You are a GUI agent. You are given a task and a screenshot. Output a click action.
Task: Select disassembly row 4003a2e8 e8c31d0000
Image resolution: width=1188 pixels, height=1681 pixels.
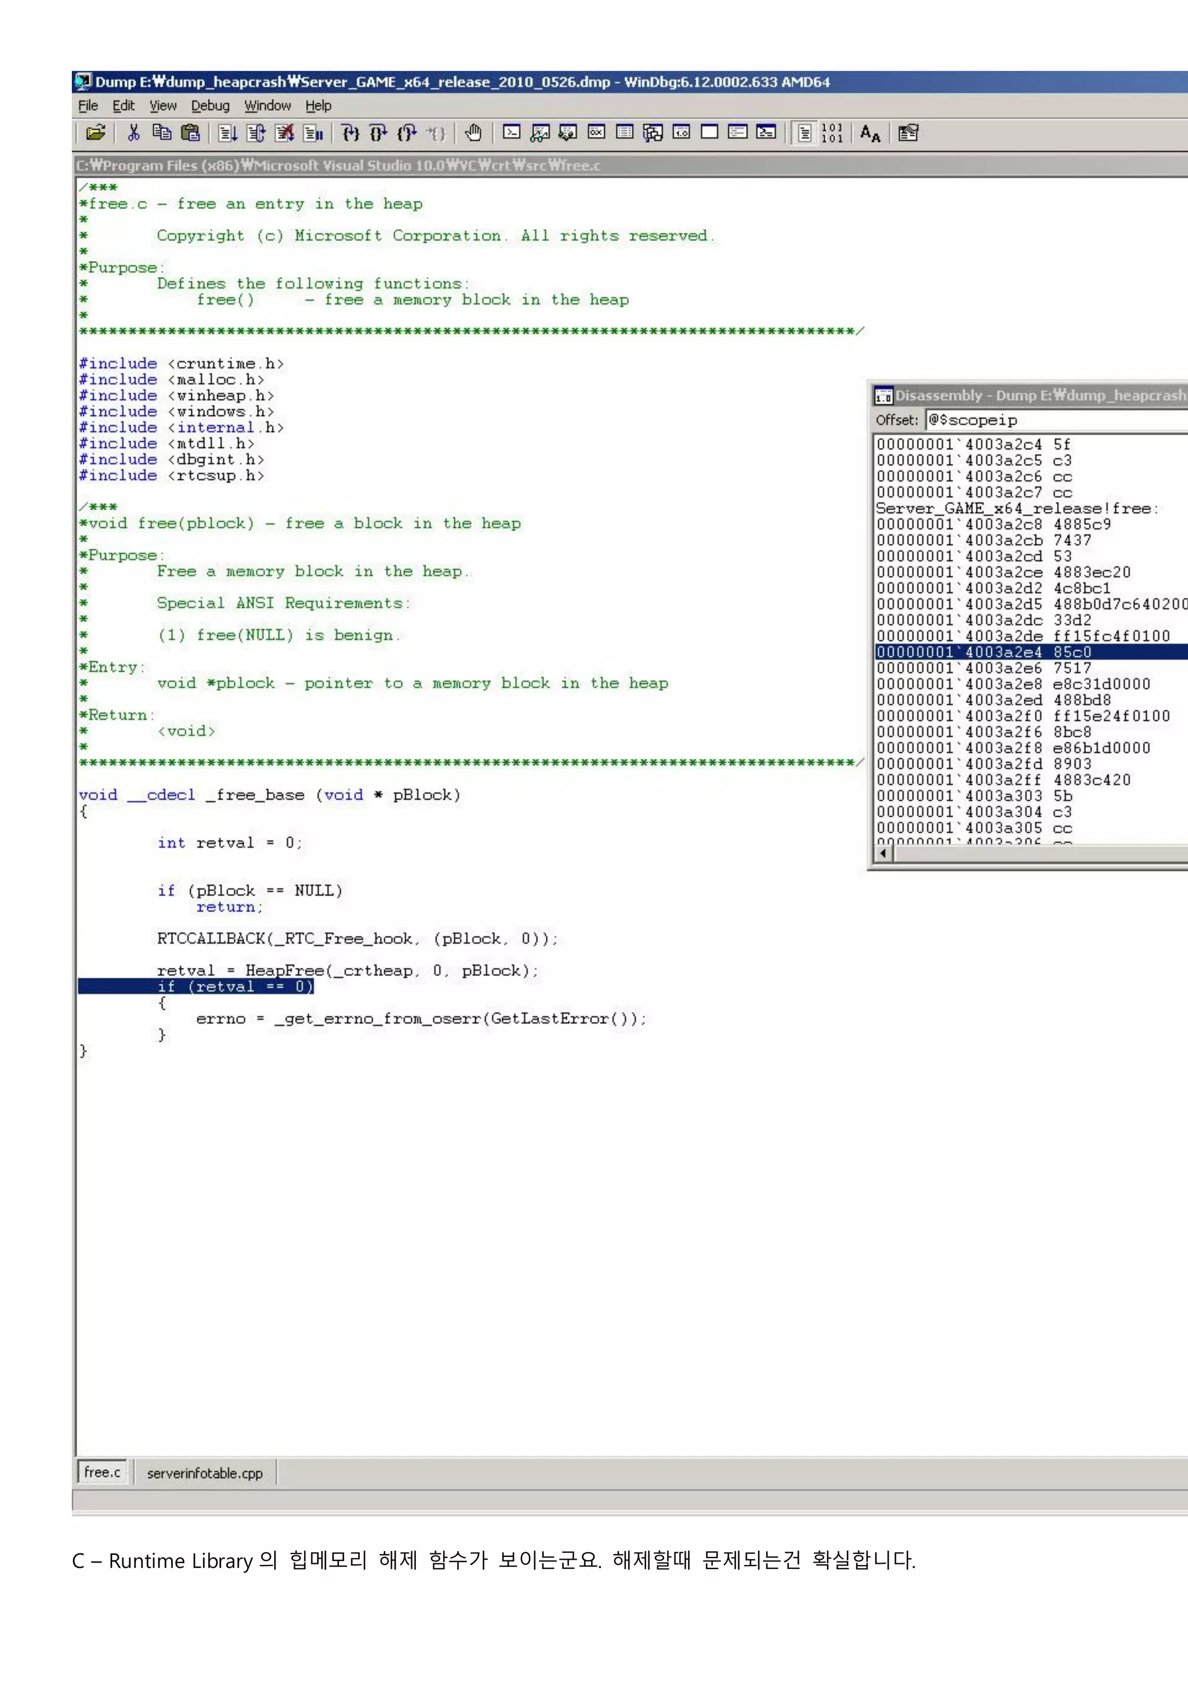[1013, 684]
